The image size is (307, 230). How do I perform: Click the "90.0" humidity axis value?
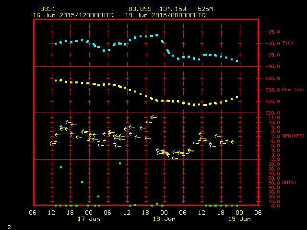[x=274, y=164]
